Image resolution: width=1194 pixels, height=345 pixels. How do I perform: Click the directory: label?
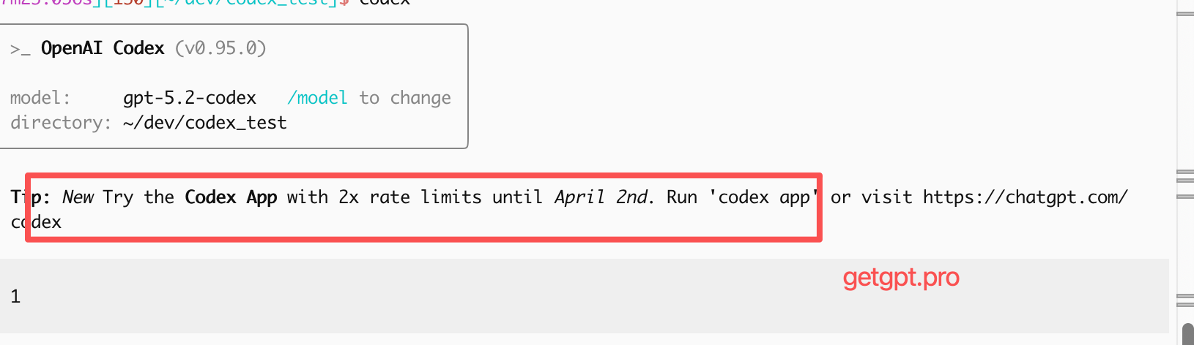61,123
